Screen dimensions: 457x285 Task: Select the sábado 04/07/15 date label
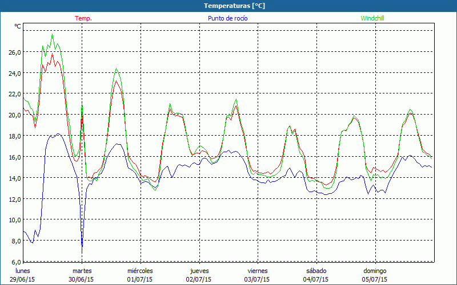click(x=316, y=275)
